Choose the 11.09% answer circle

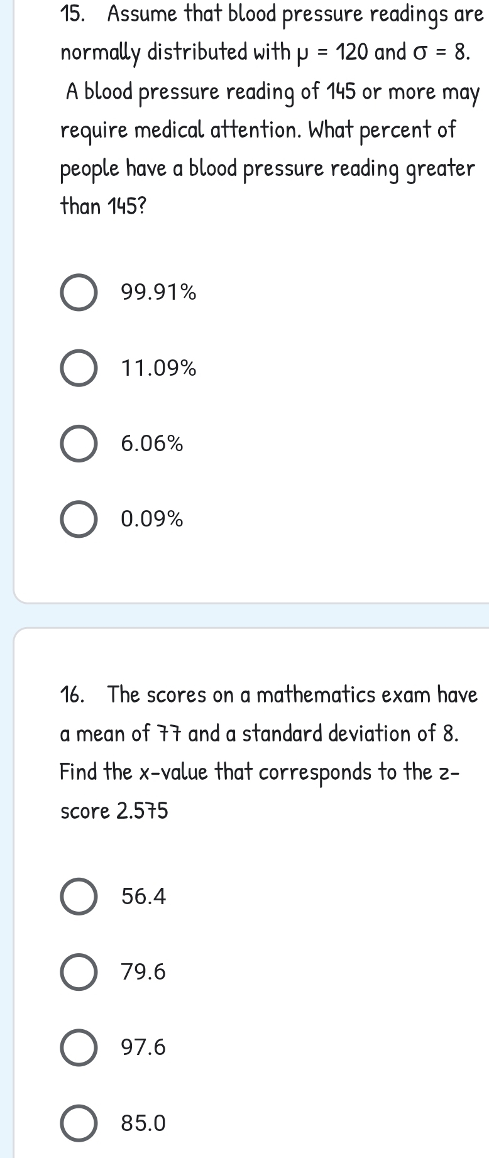[x=79, y=368]
